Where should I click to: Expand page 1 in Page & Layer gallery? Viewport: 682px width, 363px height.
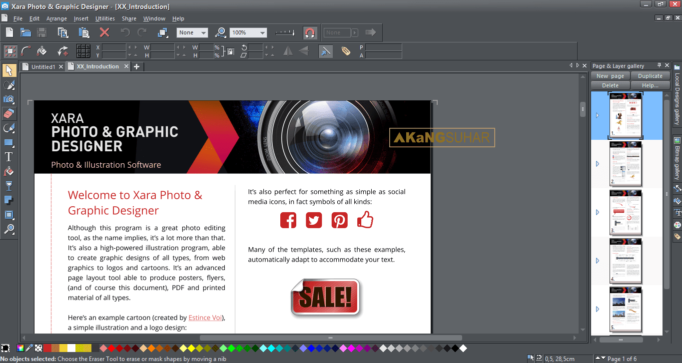point(597,115)
